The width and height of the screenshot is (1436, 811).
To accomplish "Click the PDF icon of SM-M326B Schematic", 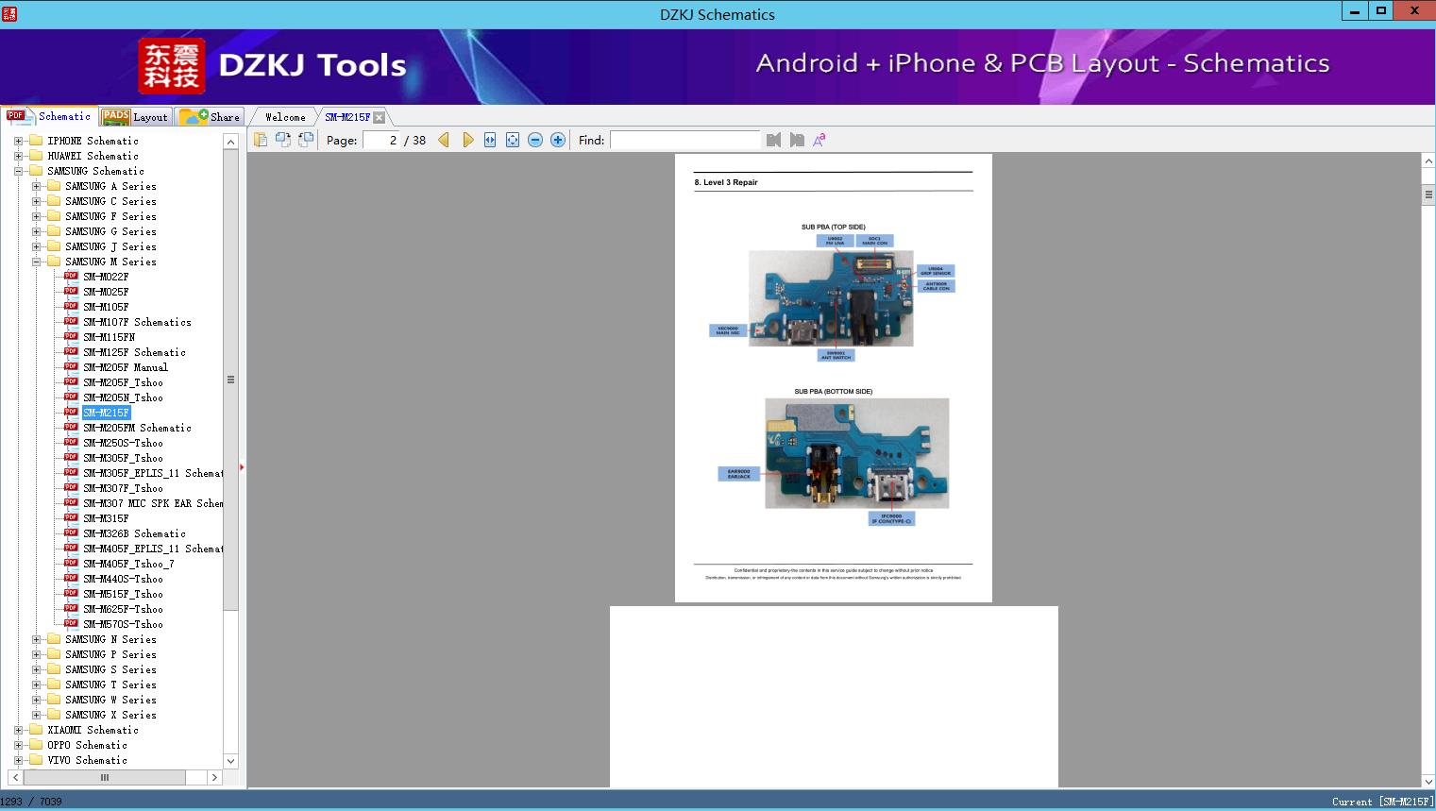I will pos(71,532).
